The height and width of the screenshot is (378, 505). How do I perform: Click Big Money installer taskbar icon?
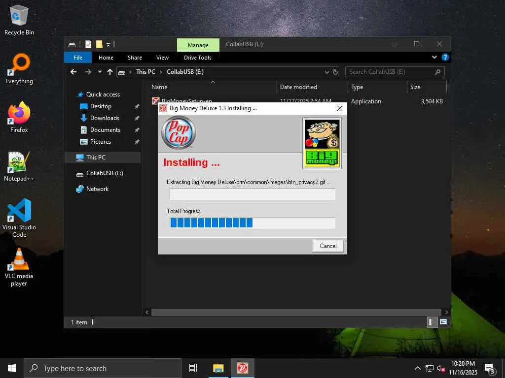(243, 368)
